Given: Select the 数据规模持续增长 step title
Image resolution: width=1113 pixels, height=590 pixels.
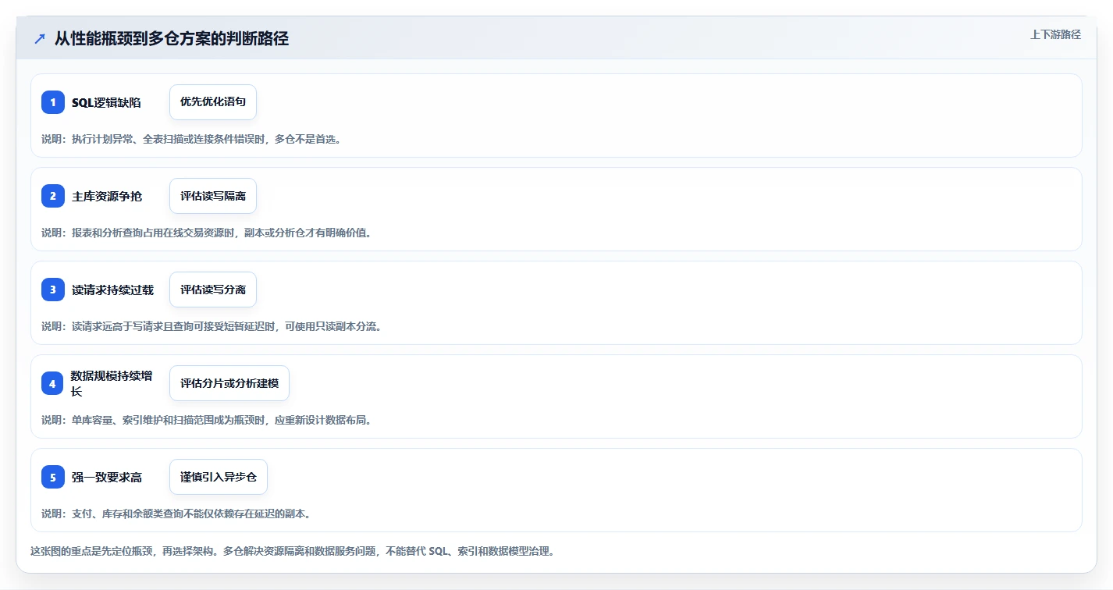Looking at the screenshot, I should pyautogui.click(x=112, y=383).
